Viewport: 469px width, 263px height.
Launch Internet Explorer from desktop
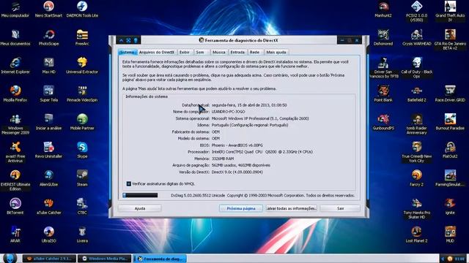pos(15,66)
